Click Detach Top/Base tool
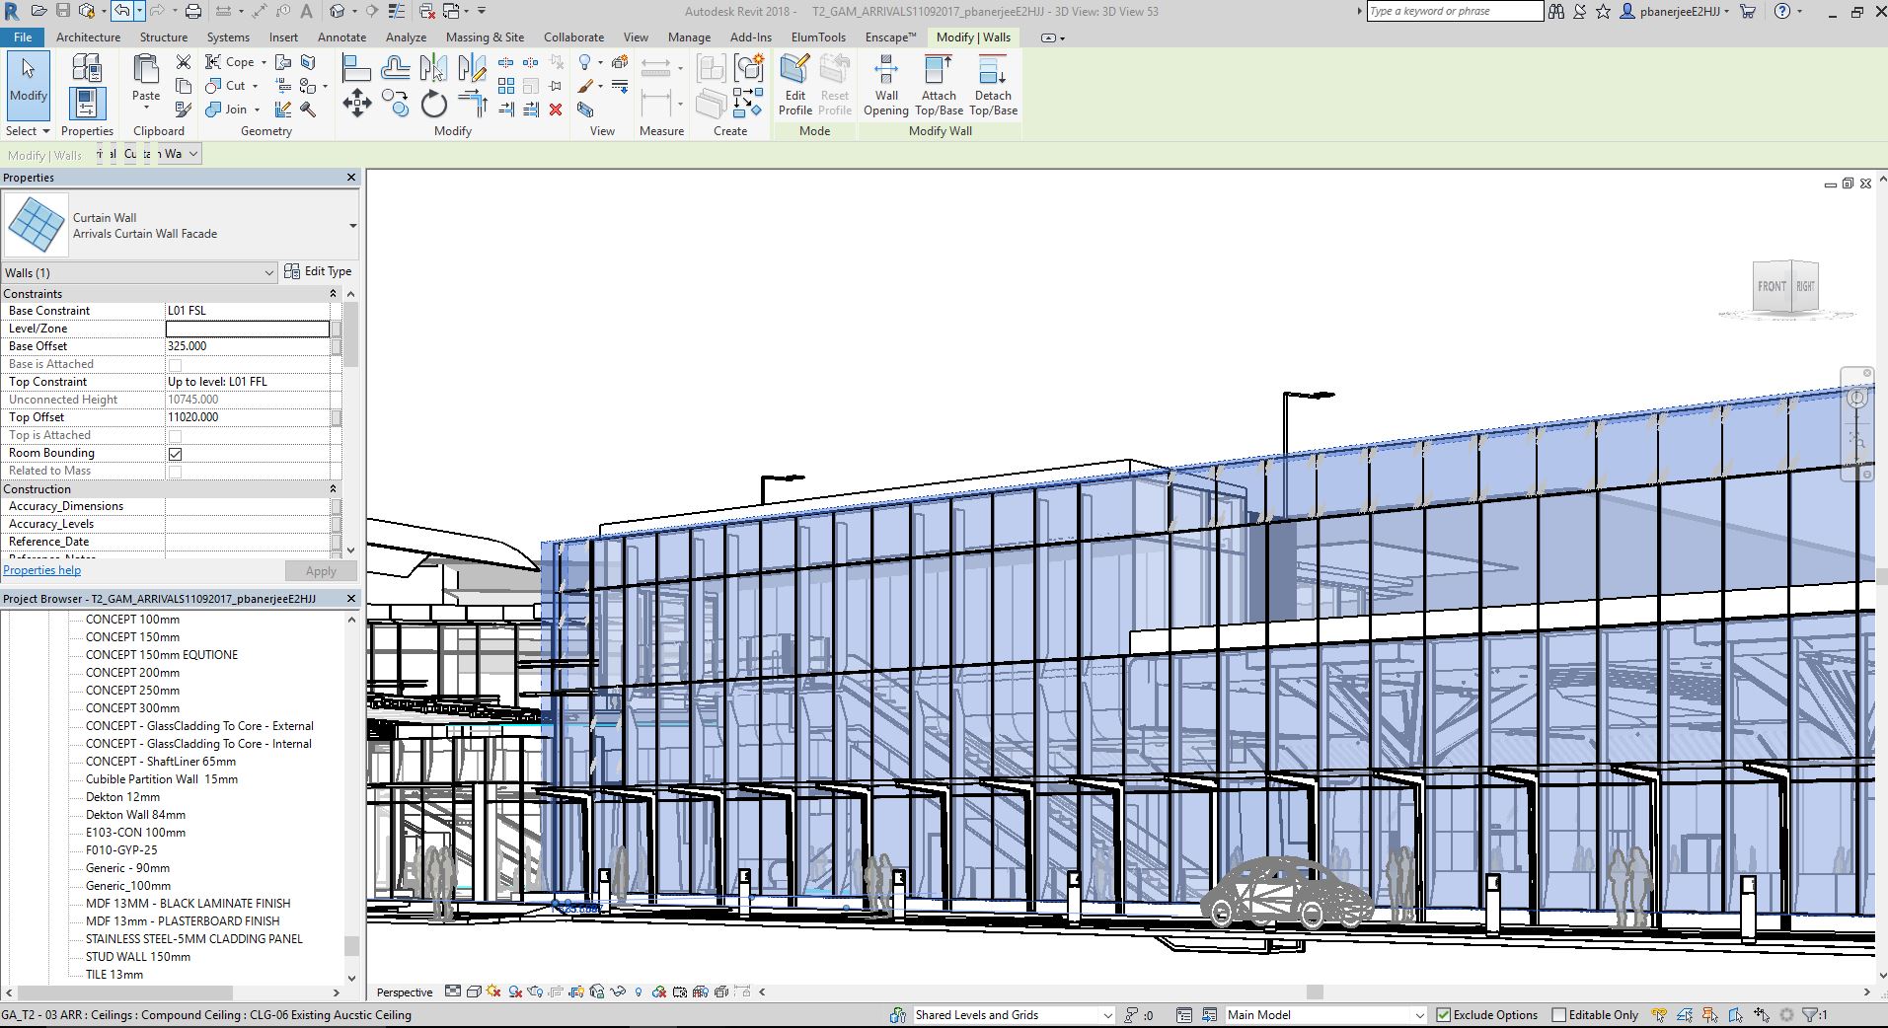1888x1028 pixels. coord(993,85)
